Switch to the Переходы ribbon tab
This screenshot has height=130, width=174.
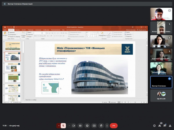(x=30, y=30)
